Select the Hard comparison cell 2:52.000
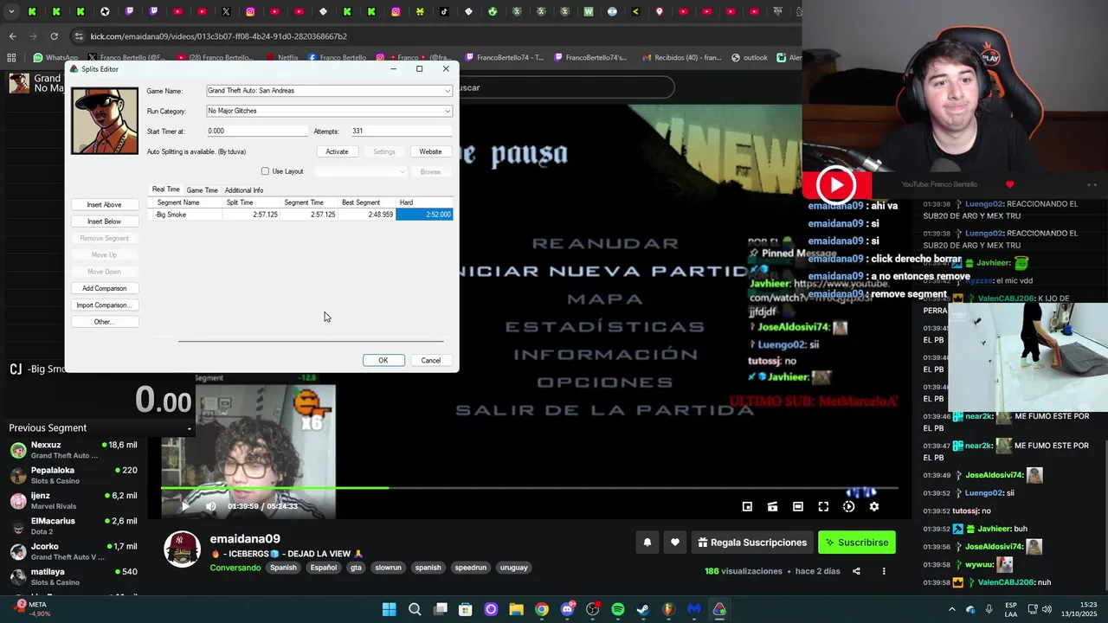This screenshot has height=623, width=1108. tap(424, 215)
